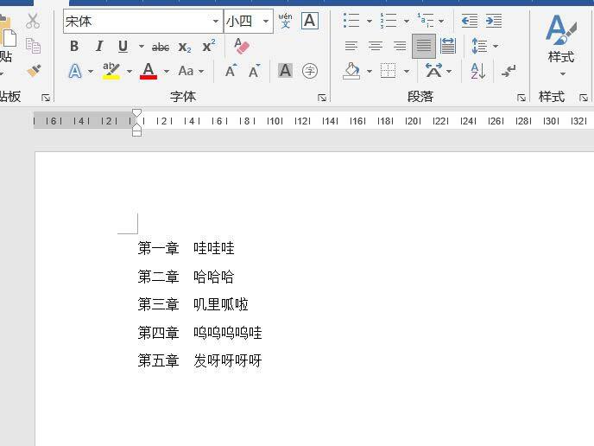Screen dimensions: 594x446
Task: Apply numbered list
Action: click(389, 21)
